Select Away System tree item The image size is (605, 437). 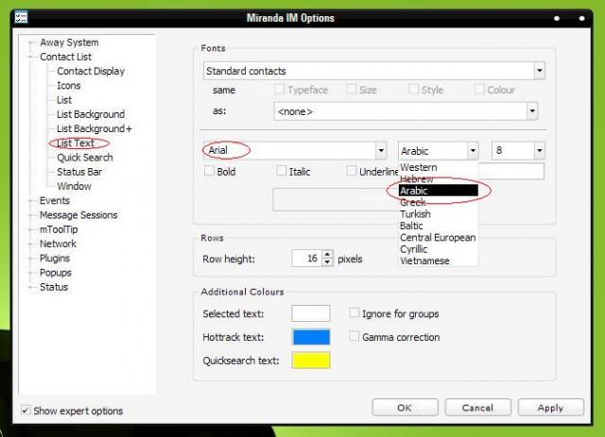pyautogui.click(x=69, y=42)
